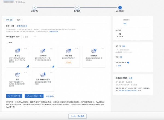Click 设置 next to 验证码短信服务
The height and width of the screenshot is (120, 164).
pos(131,78)
